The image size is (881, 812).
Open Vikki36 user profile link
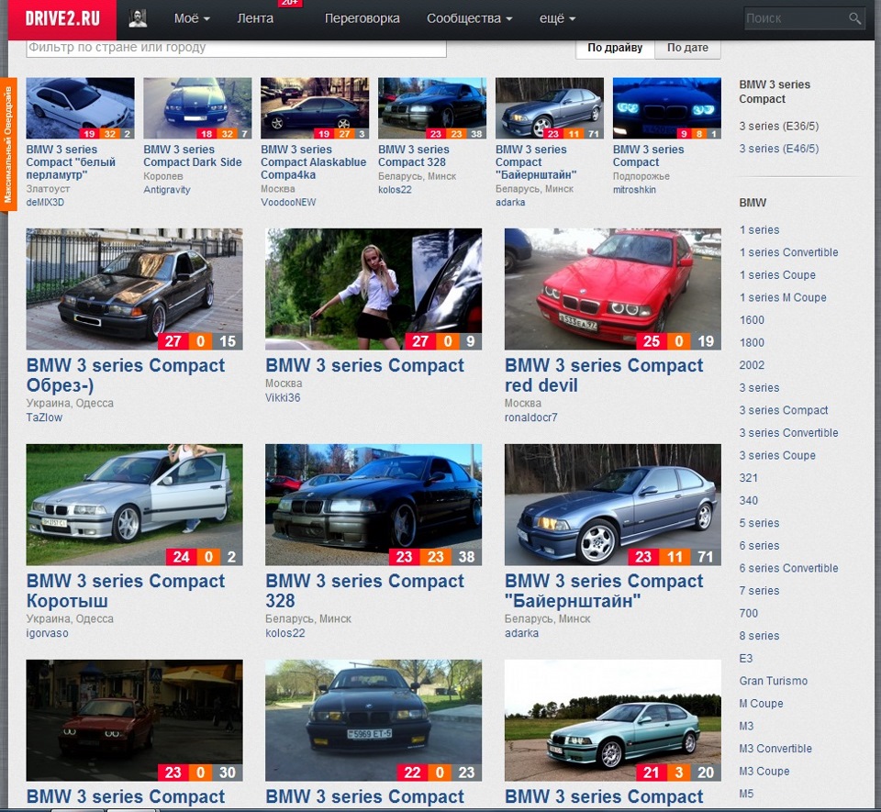click(x=283, y=397)
